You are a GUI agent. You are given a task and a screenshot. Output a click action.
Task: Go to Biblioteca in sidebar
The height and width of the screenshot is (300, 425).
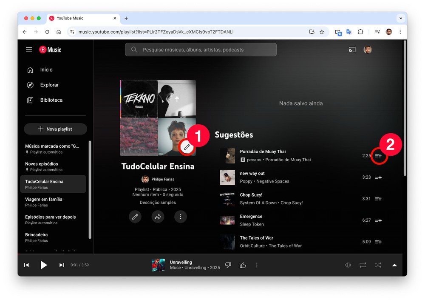[x=51, y=100]
